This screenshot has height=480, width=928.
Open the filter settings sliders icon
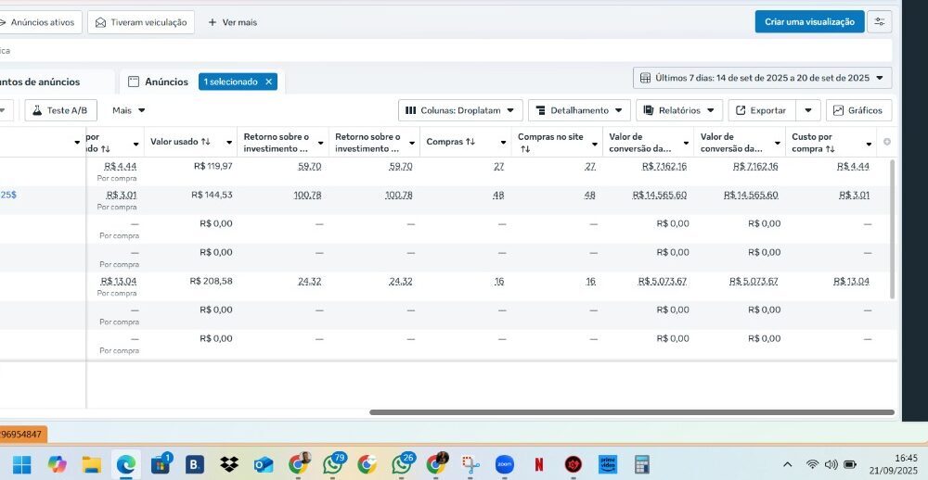[879, 21]
